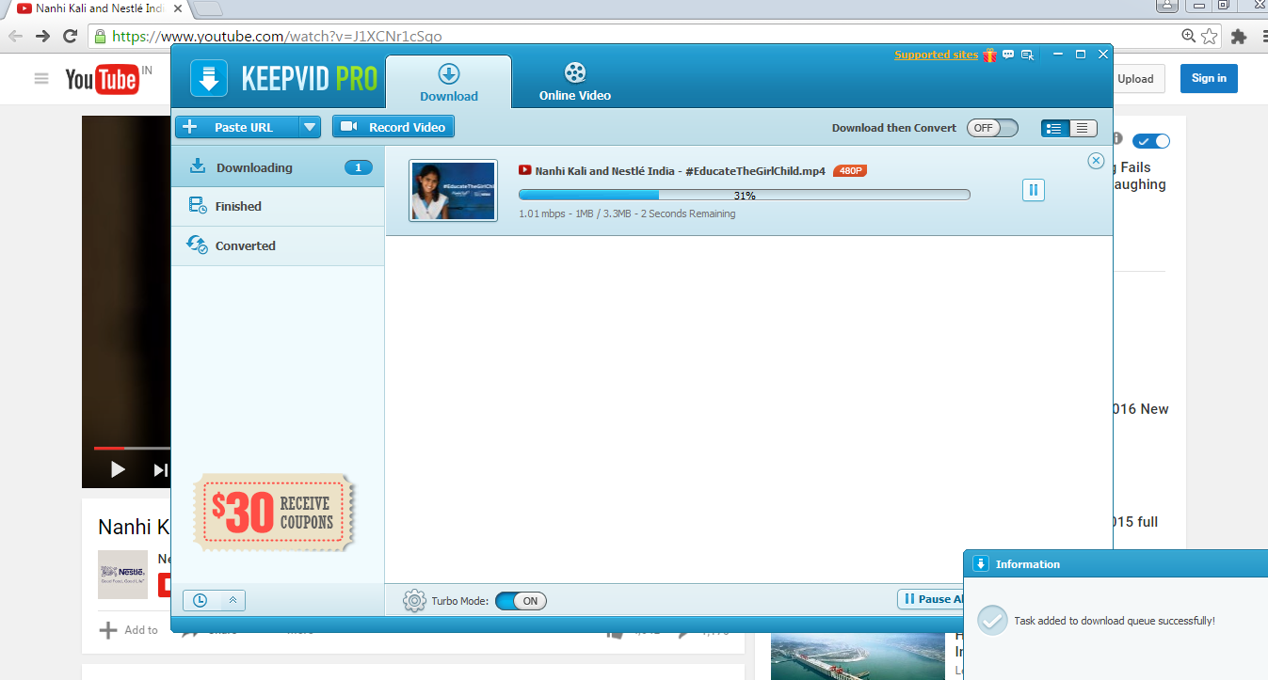This screenshot has height=680, width=1268.
Task: Go back in Chrome
Action: pos(15,37)
